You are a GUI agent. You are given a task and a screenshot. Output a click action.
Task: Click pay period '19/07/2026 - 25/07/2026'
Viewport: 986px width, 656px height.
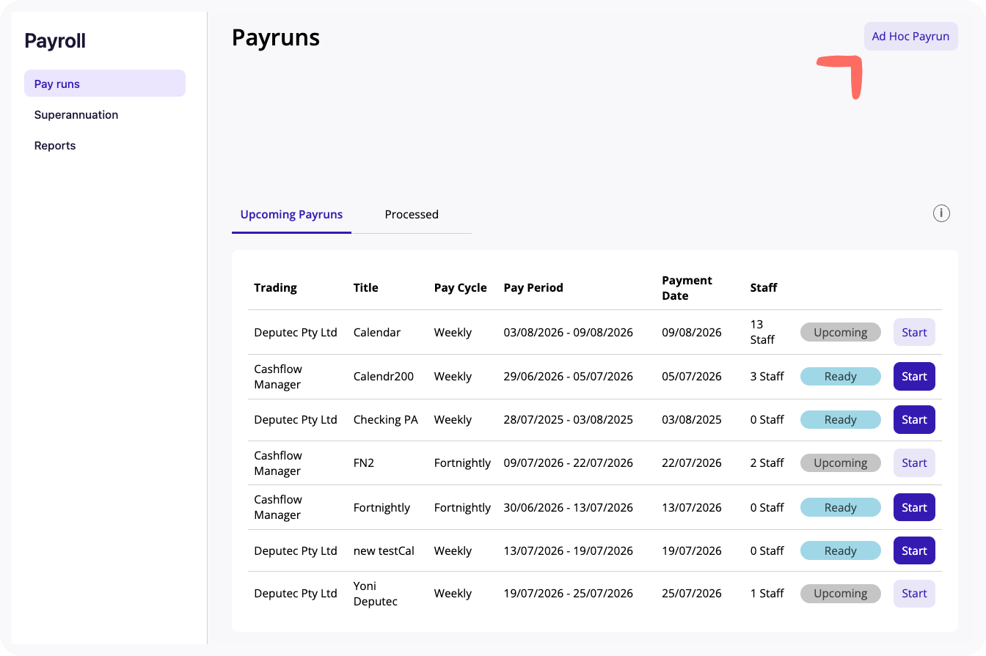pyautogui.click(x=568, y=594)
